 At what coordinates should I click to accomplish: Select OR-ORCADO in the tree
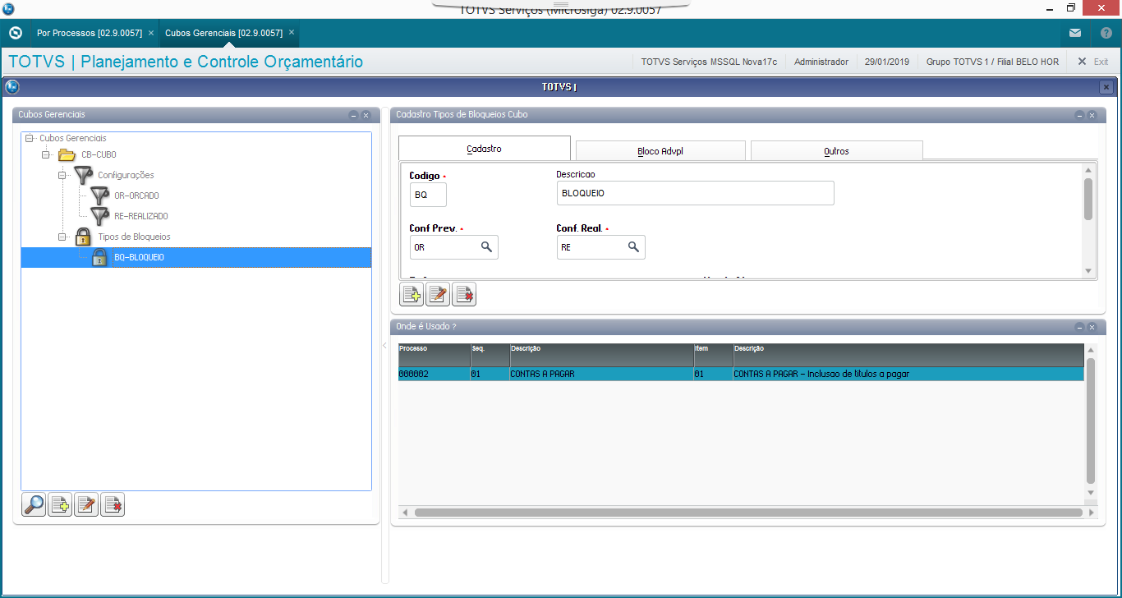pyautogui.click(x=136, y=195)
